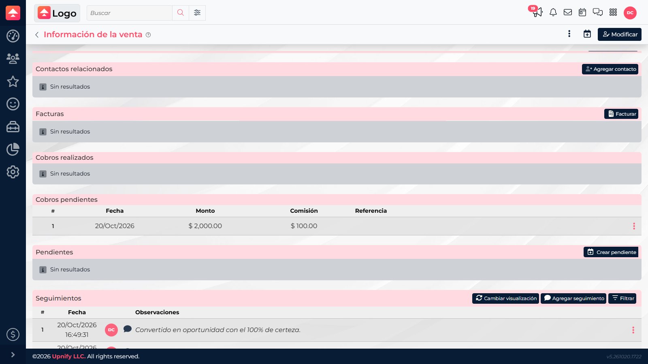Click the Agregar contacto button
Viewport: 648px width, 364px height.
[x=610, y=69]
